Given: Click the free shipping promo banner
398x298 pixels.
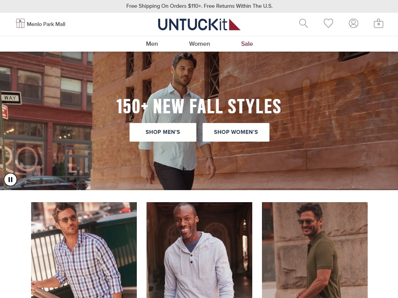Looking at the screenshot, I should [x=199, y=6].
